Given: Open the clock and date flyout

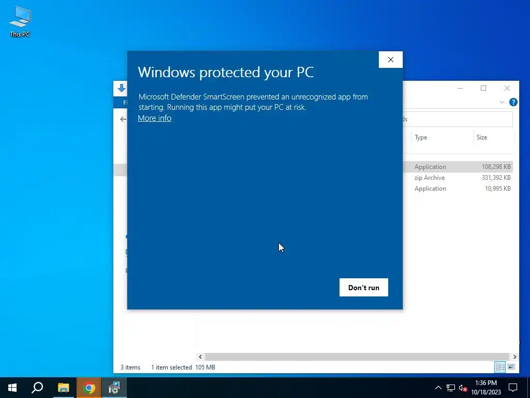Looking at the screenshot, I should click(x=485, y=388).
